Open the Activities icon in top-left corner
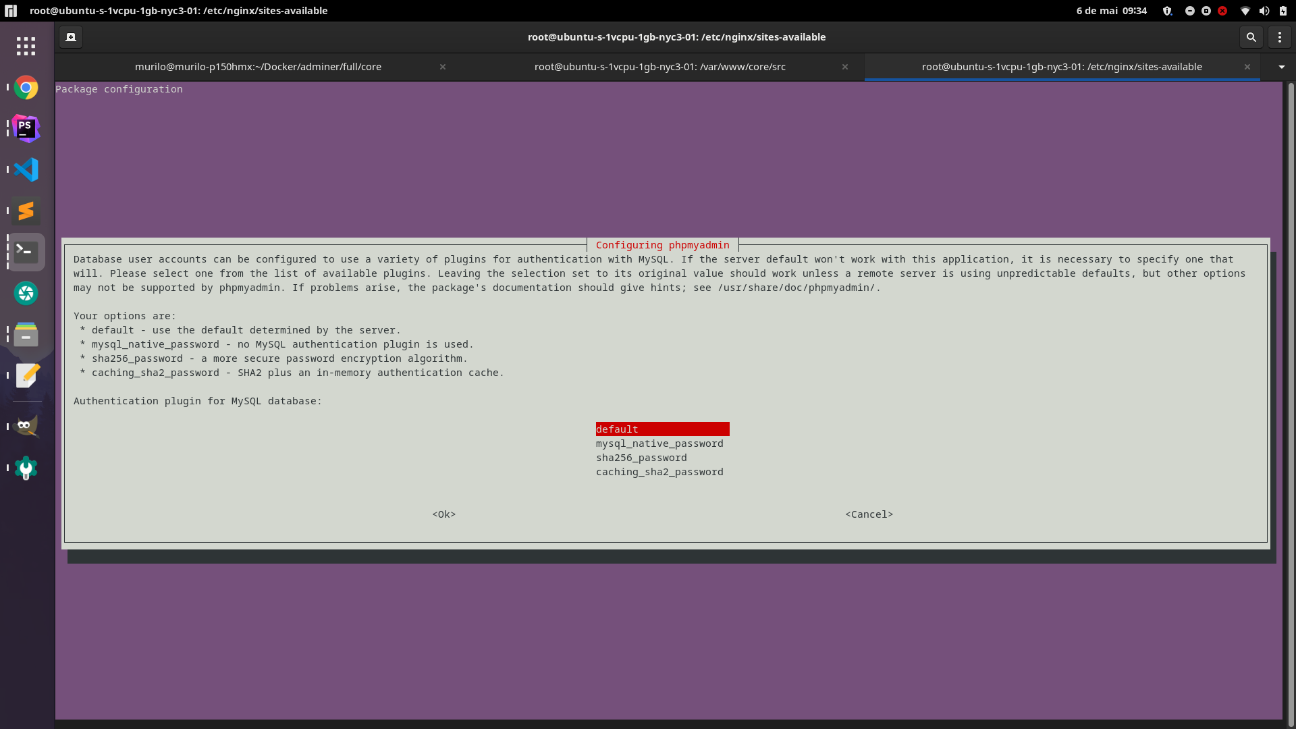 [11, 11]
